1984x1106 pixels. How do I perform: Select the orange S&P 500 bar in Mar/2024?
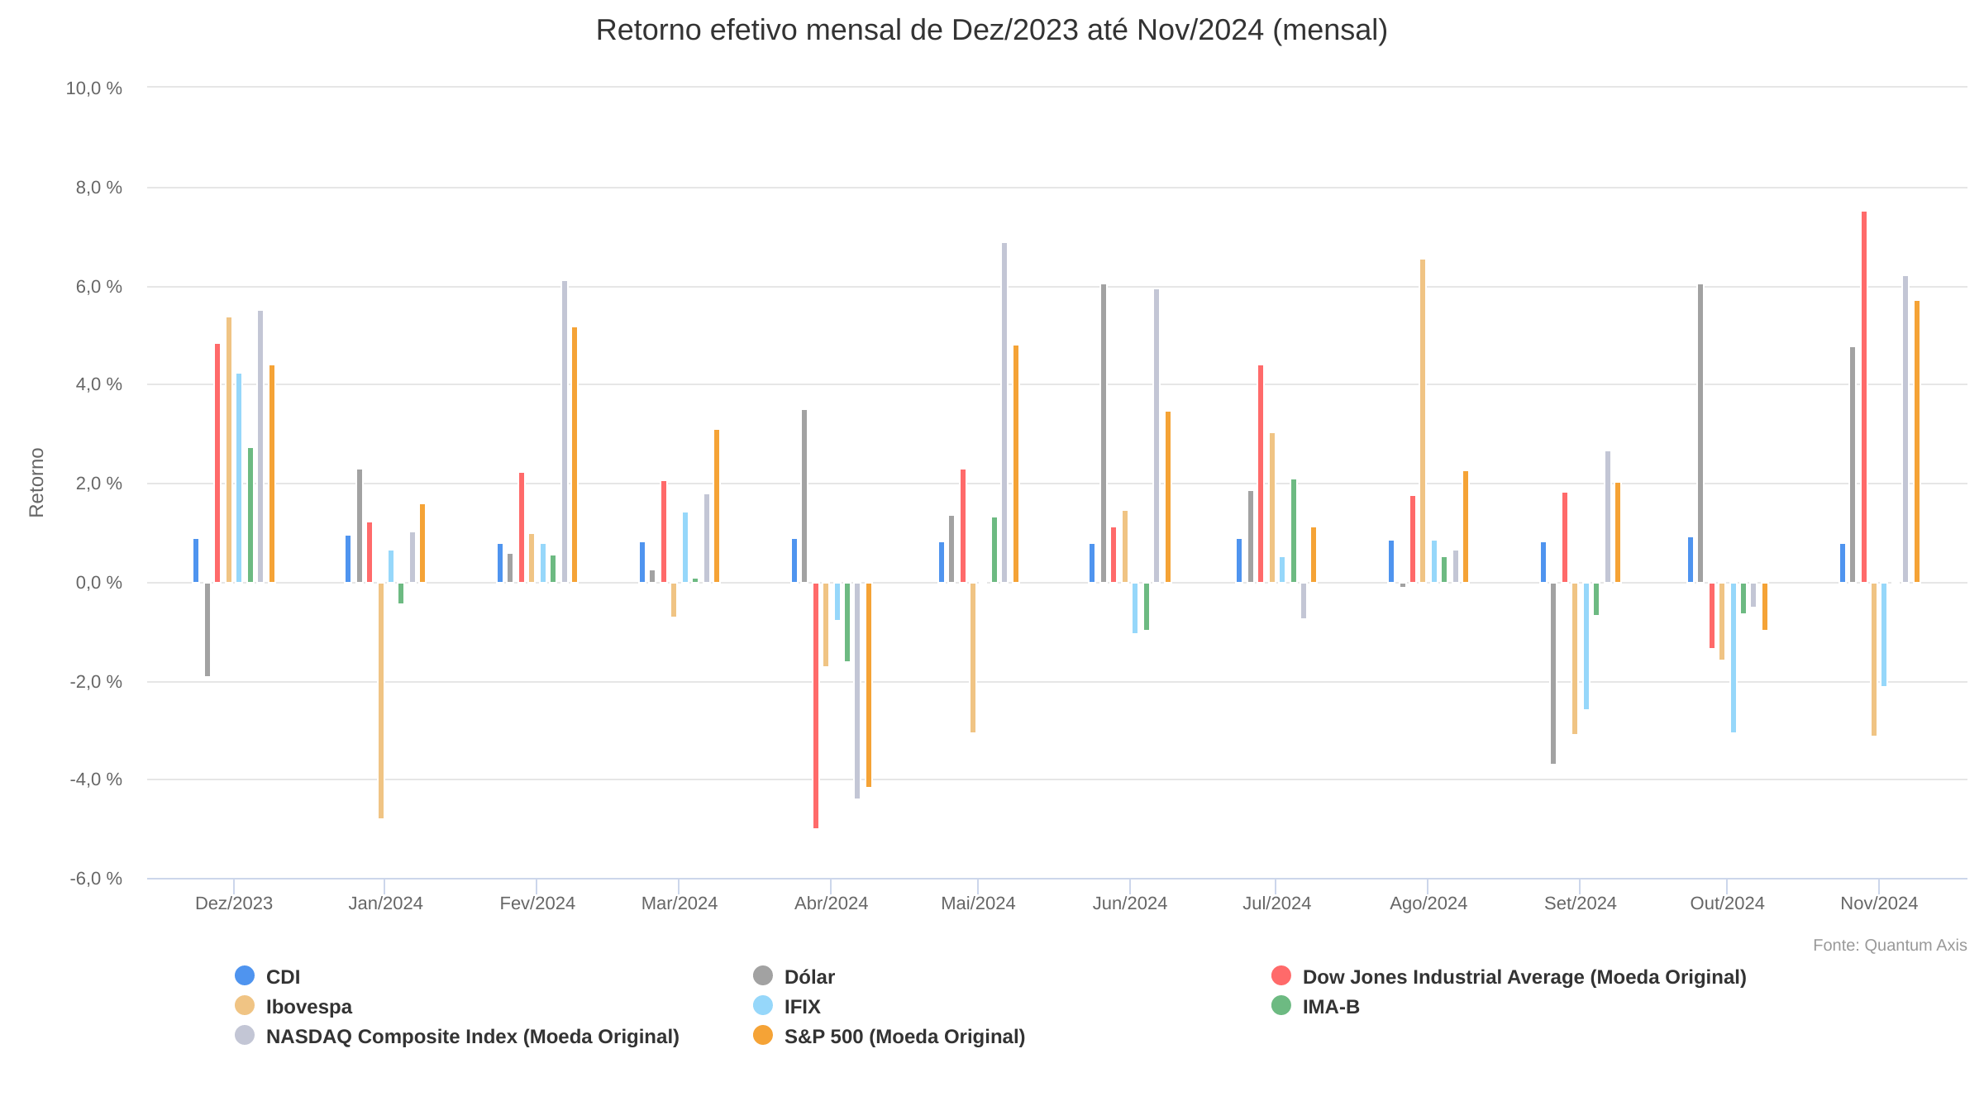[x=717, y=506]
